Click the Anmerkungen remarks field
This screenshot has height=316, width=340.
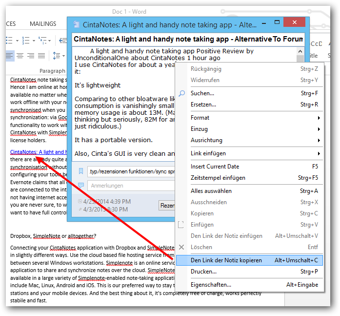(x=131, y=186)
